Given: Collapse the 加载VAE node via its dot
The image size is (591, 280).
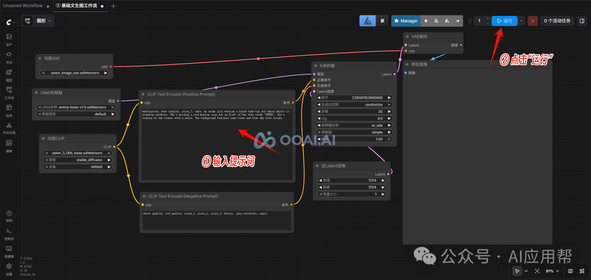Looking at the screenshot, I should (x=39, y=58).
